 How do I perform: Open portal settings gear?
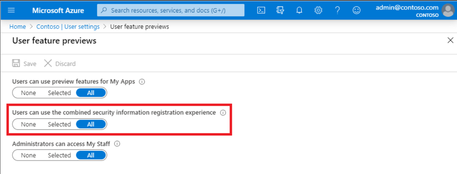(x=318, y=10)
